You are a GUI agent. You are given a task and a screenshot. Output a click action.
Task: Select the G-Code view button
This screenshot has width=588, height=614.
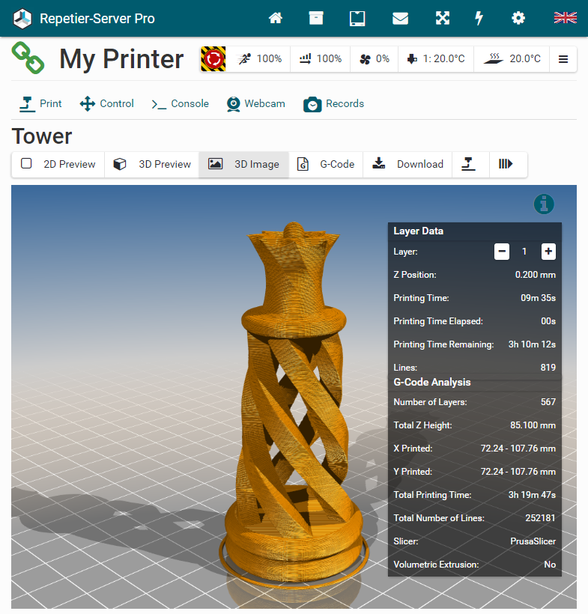coord(326,164)
